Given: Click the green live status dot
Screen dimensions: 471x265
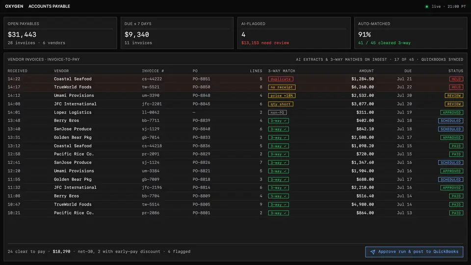Looking at the screenshot, I should tap(426, 6).
